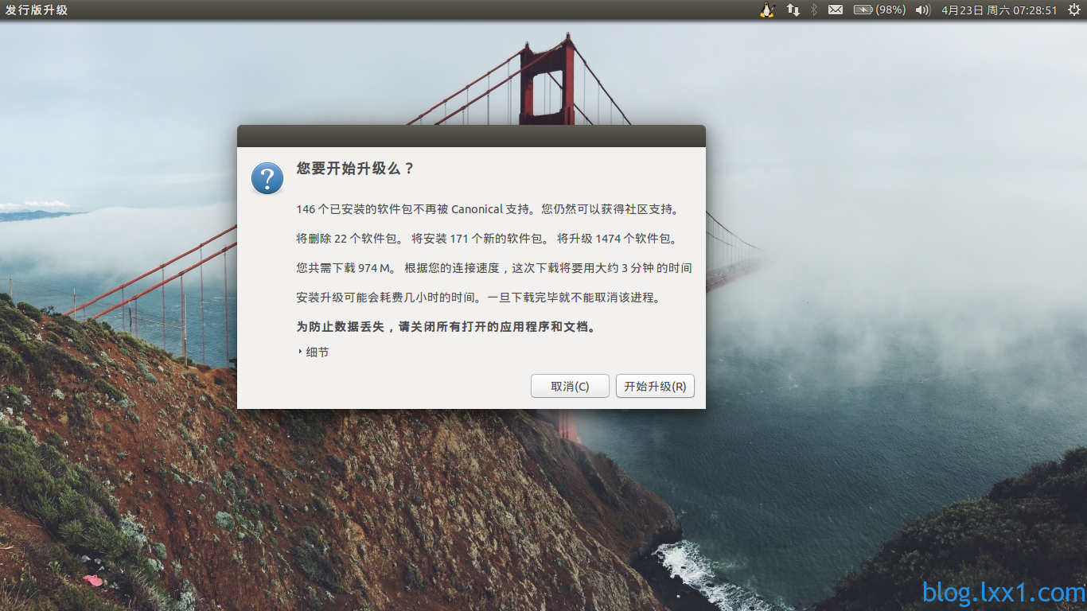Click the 发行版升级 title in top panel
1087x611 pixels.
[37, 10]
